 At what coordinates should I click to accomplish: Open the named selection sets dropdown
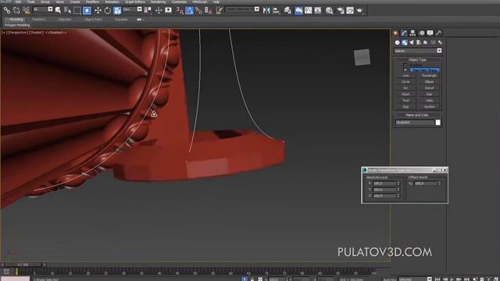tap(257, 9)
